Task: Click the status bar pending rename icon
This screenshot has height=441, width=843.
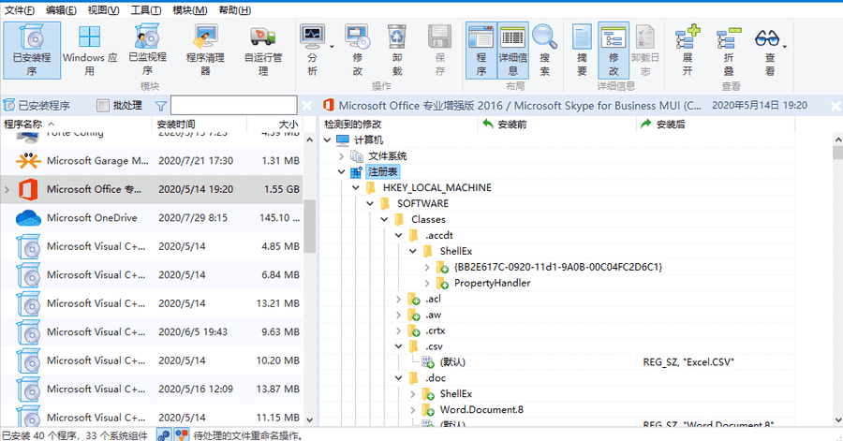Action: pyautogui.click(x=183, y=434)
